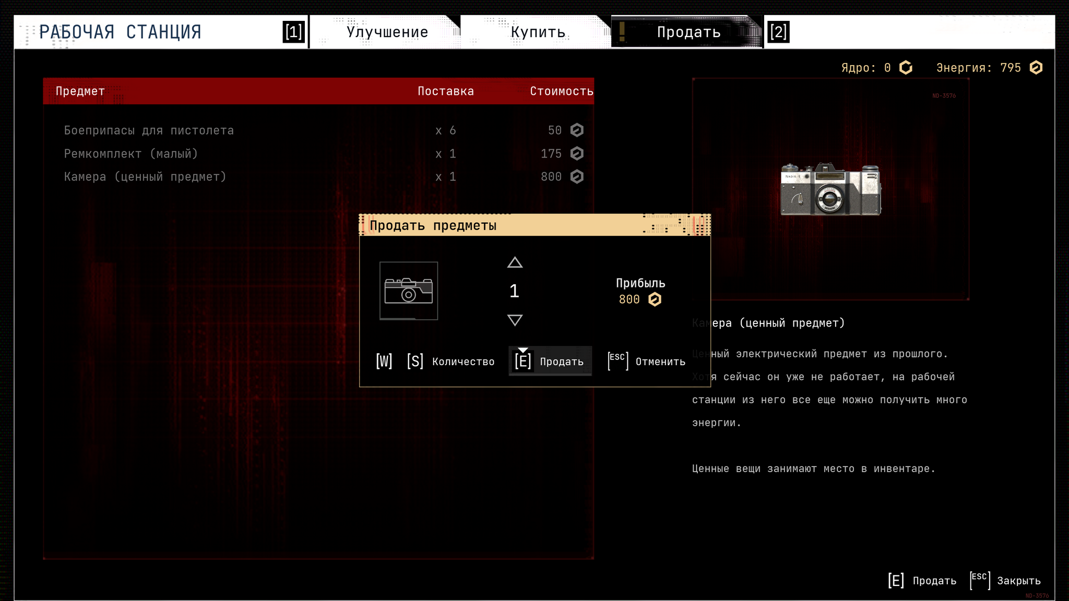Switch to the Улучшение tab
The height and width of the screenshot is (601, 1069).
(387, 32)
